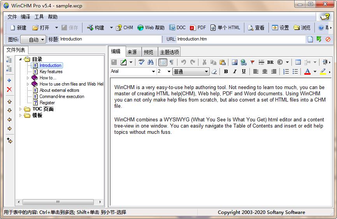Insert a horizontal rule line
The image size is (337, 219).
(261, 62)
